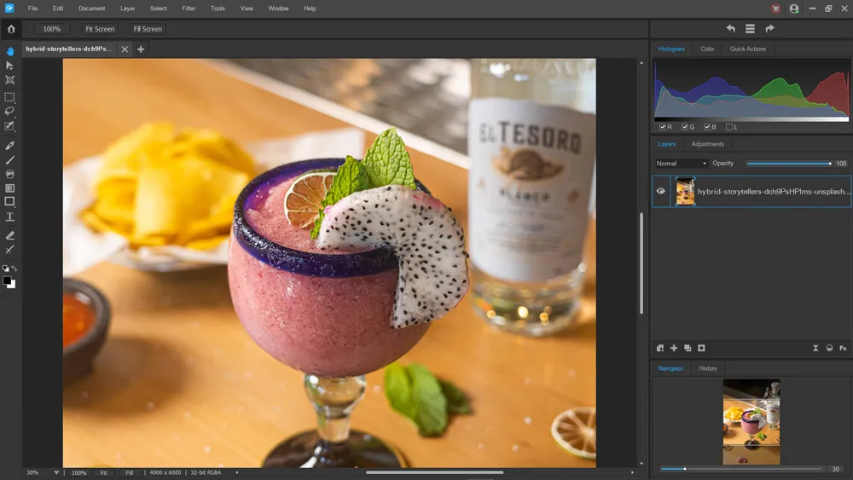Click the Fill button in status bar
The image size is (853, 480).
130,473
